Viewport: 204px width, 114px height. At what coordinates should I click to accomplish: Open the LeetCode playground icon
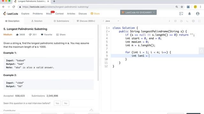(181, 14)
